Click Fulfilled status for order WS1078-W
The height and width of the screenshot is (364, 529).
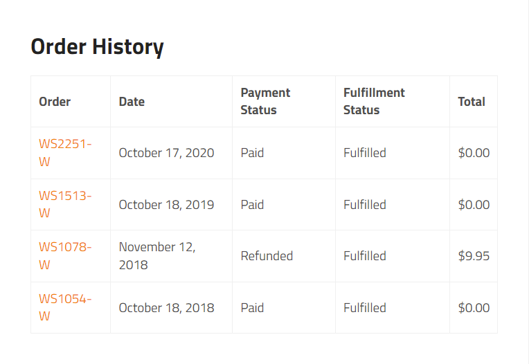[x=365, y=256]
